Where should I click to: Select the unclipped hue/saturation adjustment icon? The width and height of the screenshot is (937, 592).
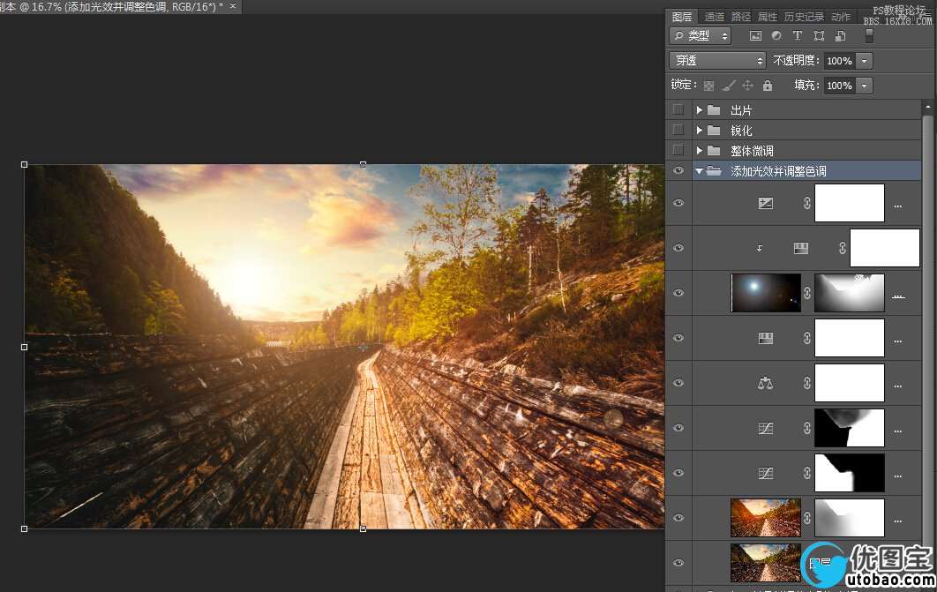766,338
